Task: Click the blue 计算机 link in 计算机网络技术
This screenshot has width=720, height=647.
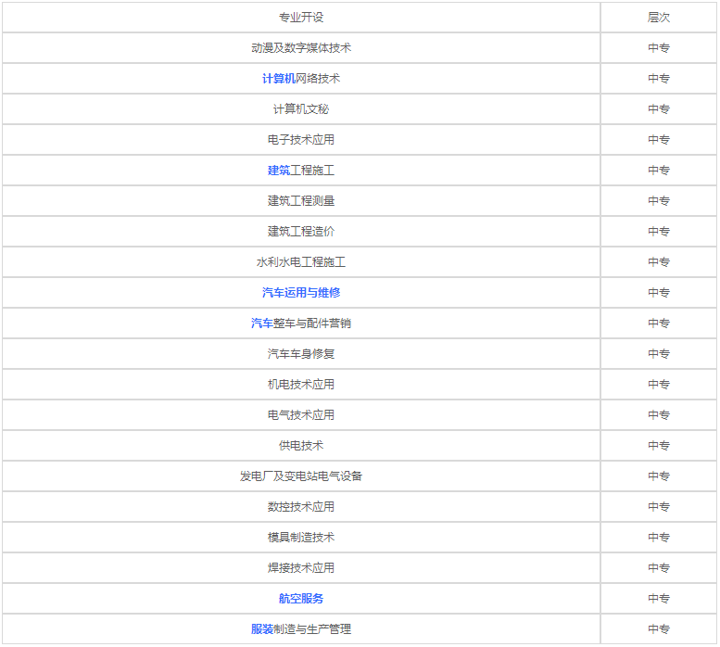Action: [x=278, y=79]
